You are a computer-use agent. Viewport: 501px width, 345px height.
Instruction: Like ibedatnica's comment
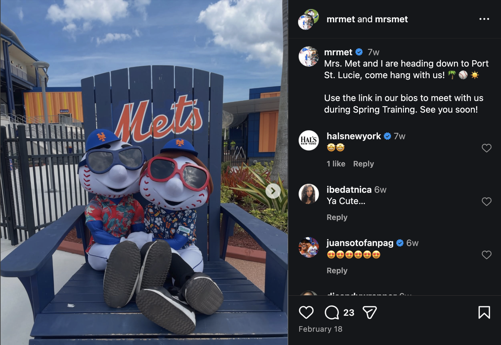click(487, 202)
